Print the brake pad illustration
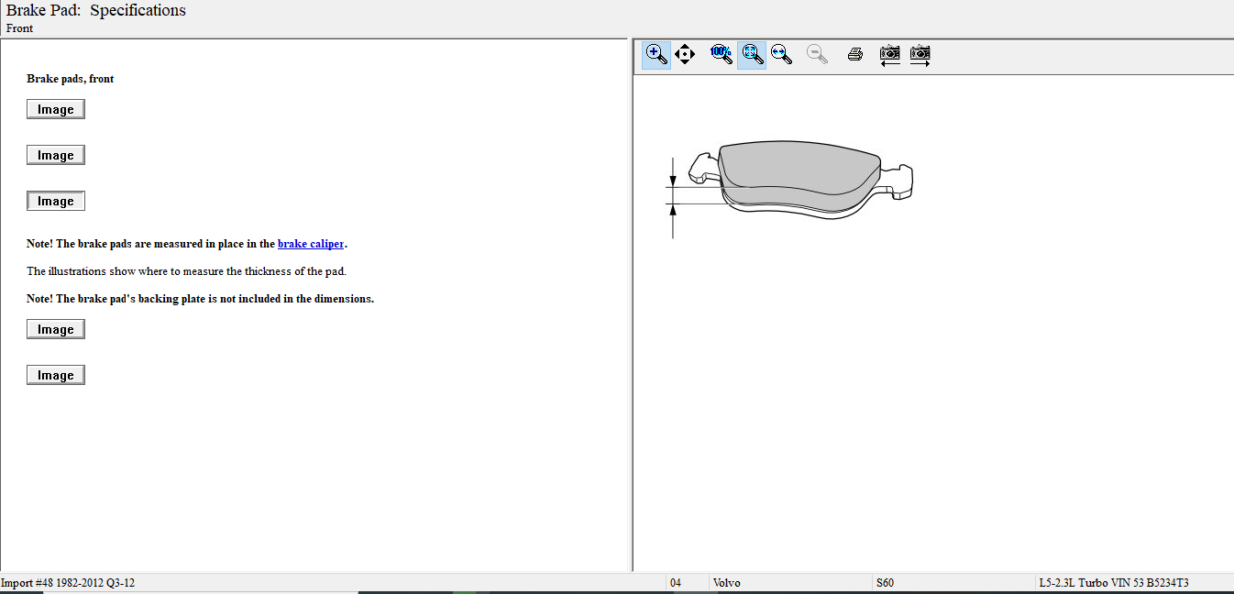 855,54
